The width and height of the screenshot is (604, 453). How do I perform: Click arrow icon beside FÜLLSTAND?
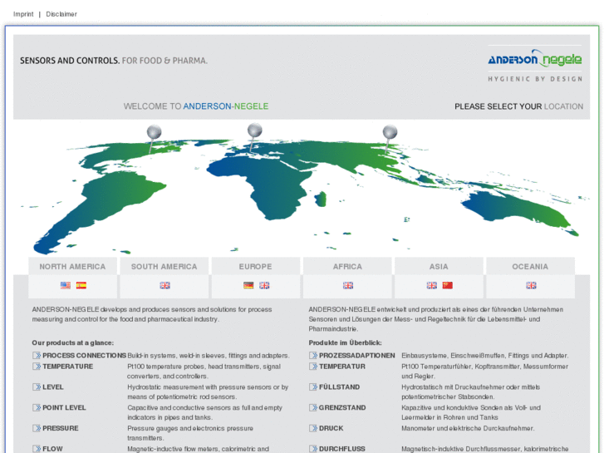(x=313, y=387)
